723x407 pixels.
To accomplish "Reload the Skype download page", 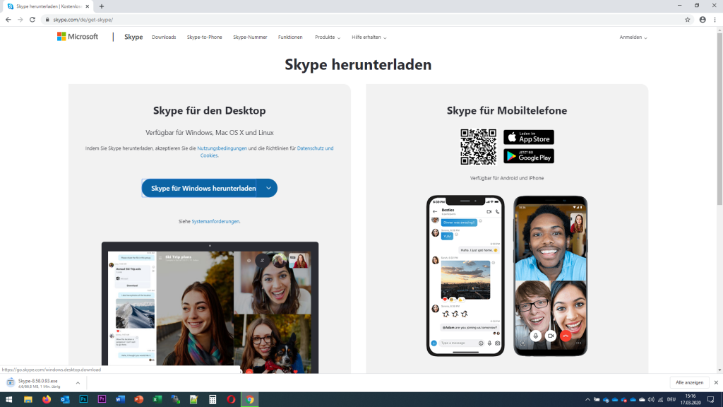I will click(x=32, y=20).
